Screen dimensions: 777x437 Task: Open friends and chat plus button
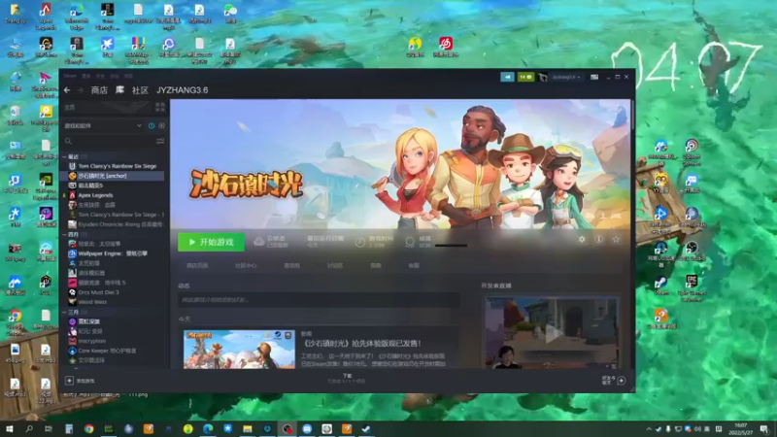(x=622, y=381)
